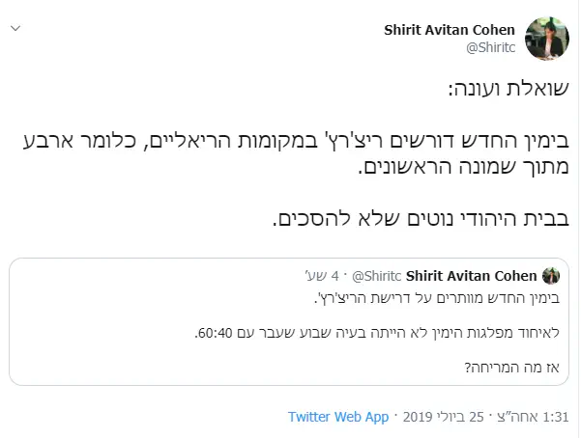Open the bold author name above the tweet
The image size is (581, 438).
coord(451,29)
